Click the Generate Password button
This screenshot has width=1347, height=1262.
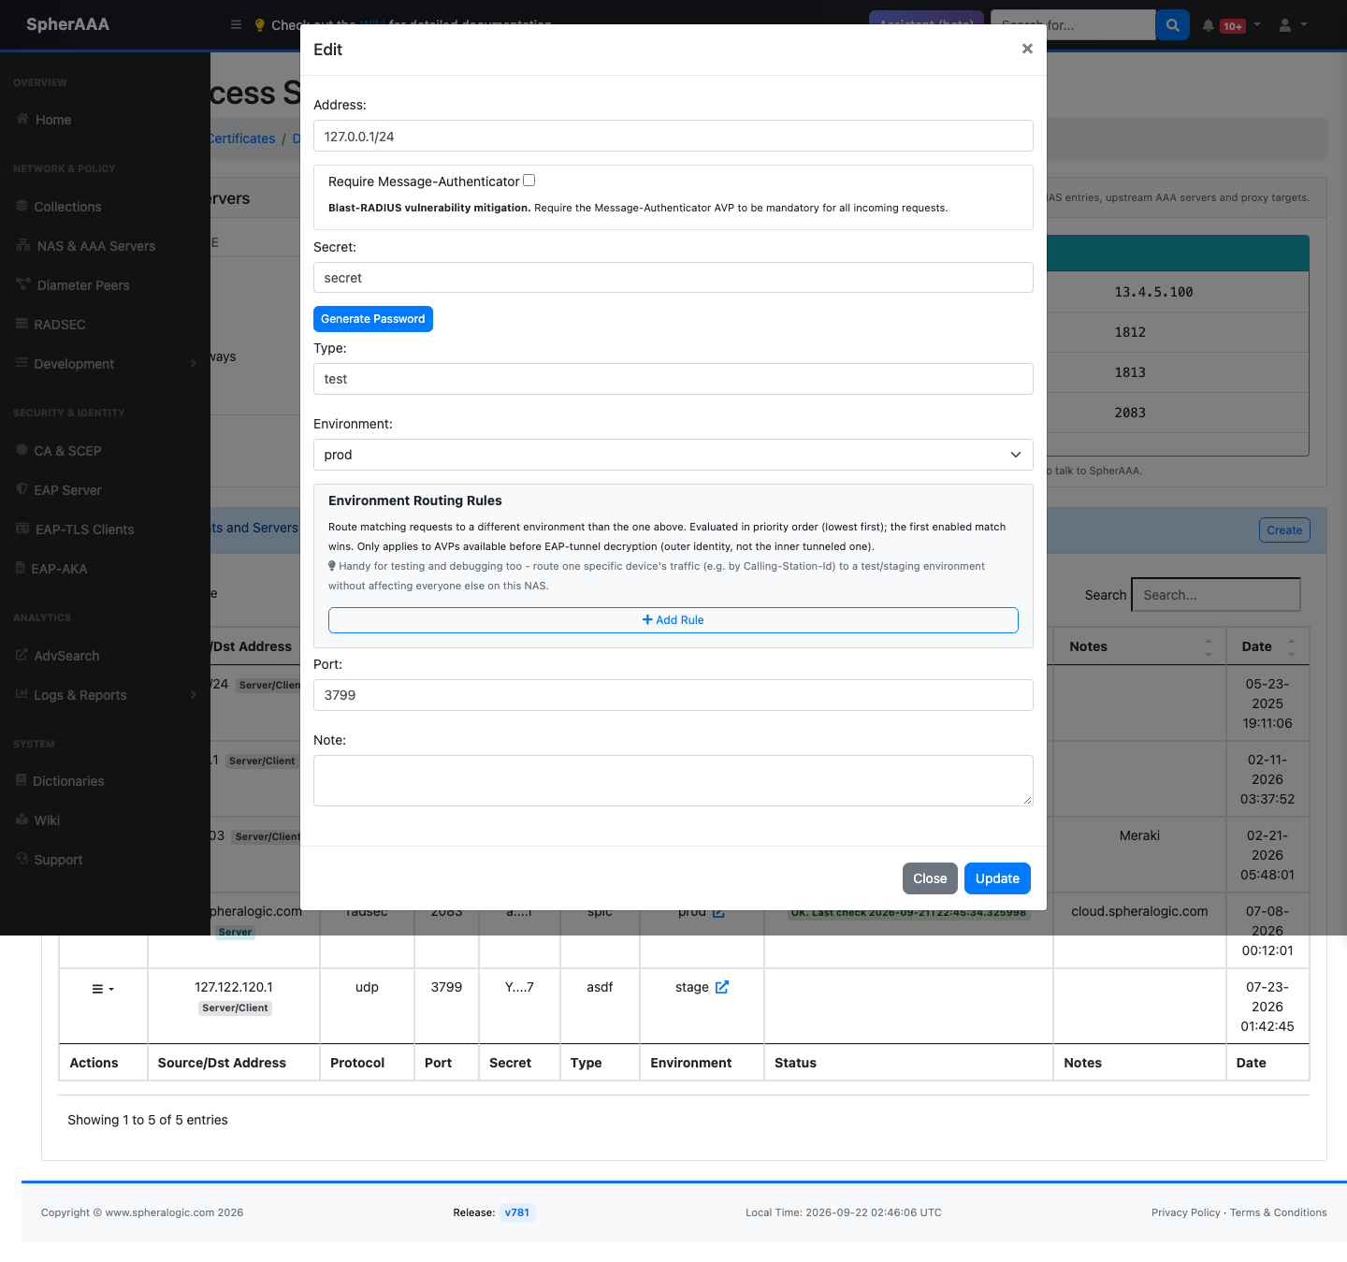coord(373,319)
